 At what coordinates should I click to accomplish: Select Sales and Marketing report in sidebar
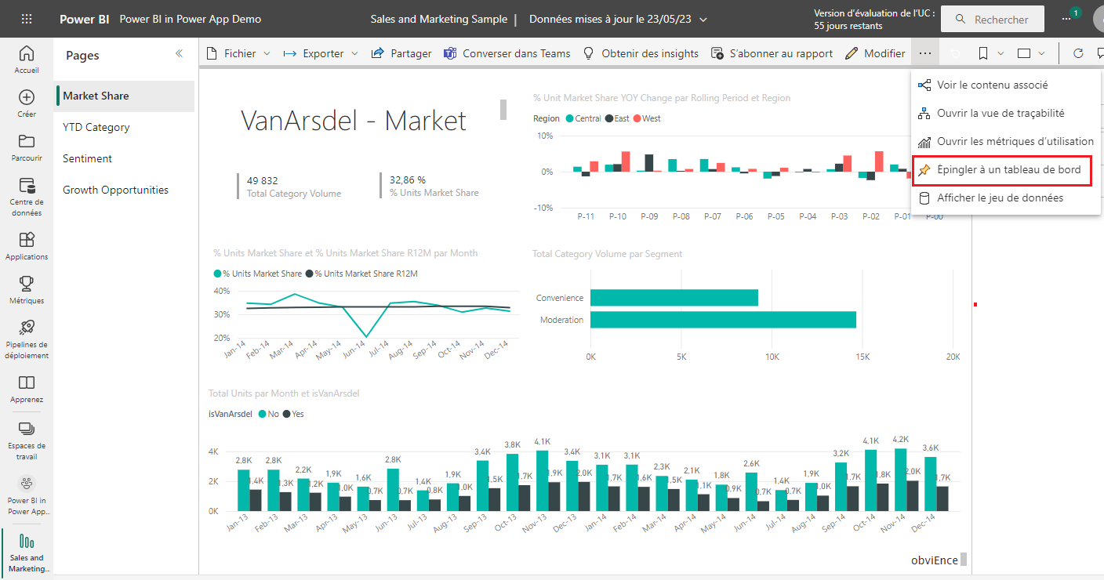point(27,553)
